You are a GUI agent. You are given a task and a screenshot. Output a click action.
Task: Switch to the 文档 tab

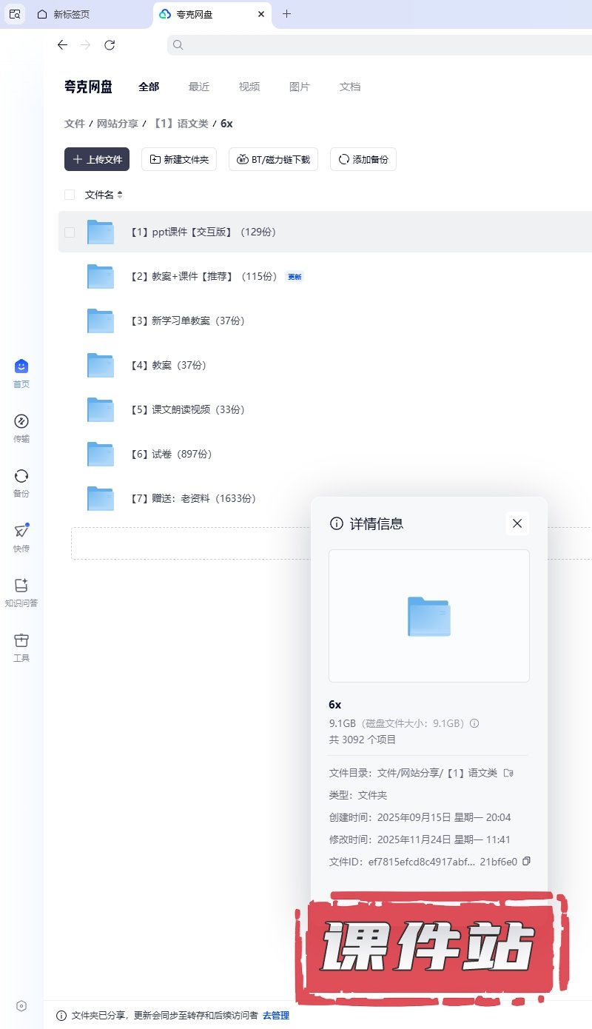pyautogui.click(x=350, y=87)
